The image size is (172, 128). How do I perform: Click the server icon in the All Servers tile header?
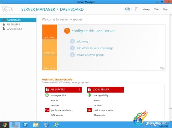click(x=47, y=89)
